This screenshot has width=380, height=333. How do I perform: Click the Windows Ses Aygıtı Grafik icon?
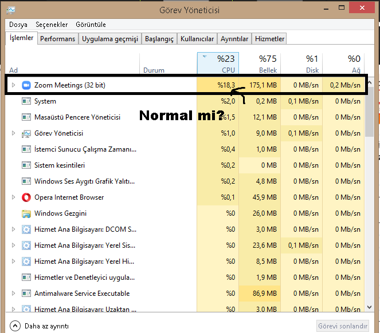click(x=26, y=181)
